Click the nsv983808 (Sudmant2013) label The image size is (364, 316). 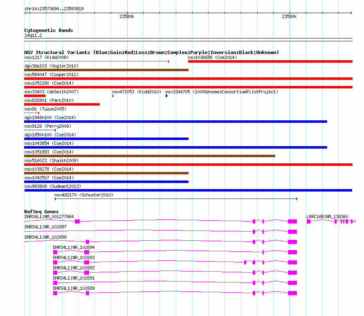[53, 186]
